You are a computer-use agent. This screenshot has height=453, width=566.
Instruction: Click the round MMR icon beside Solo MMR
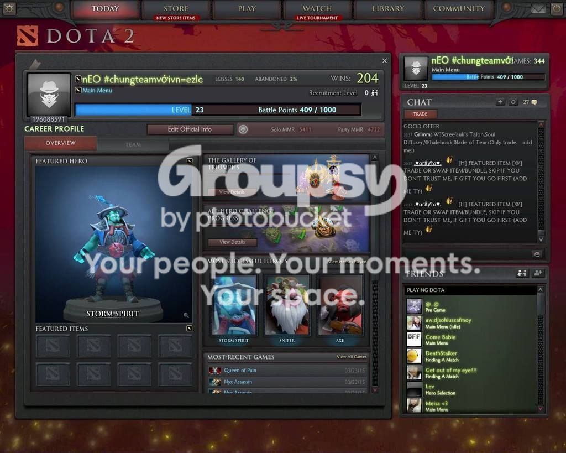click(243, 129)
